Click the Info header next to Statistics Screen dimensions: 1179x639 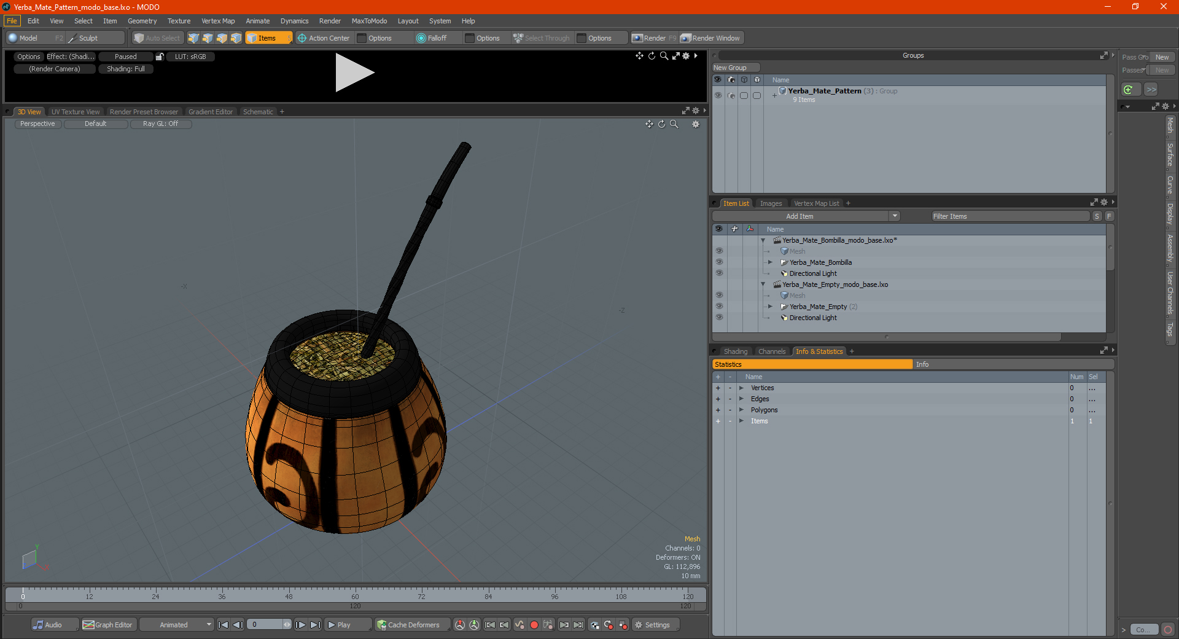pos(1013,364)
